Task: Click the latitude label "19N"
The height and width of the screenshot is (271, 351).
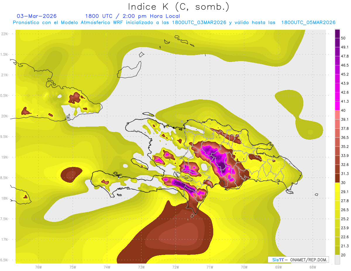Action: pyautogui.click(x=5, y=157)
